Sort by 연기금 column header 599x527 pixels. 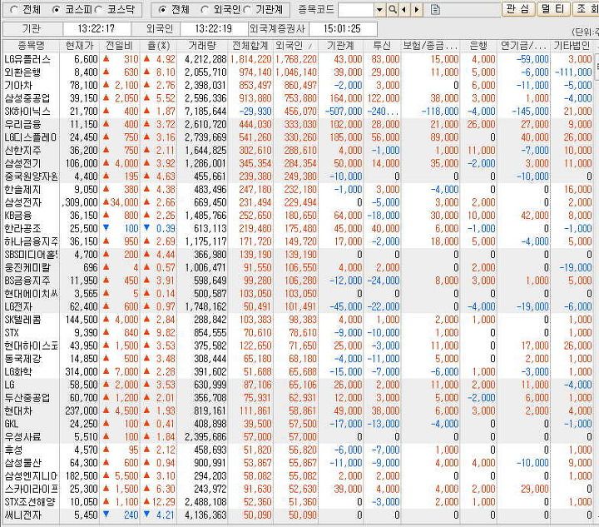tap(523, 46)
